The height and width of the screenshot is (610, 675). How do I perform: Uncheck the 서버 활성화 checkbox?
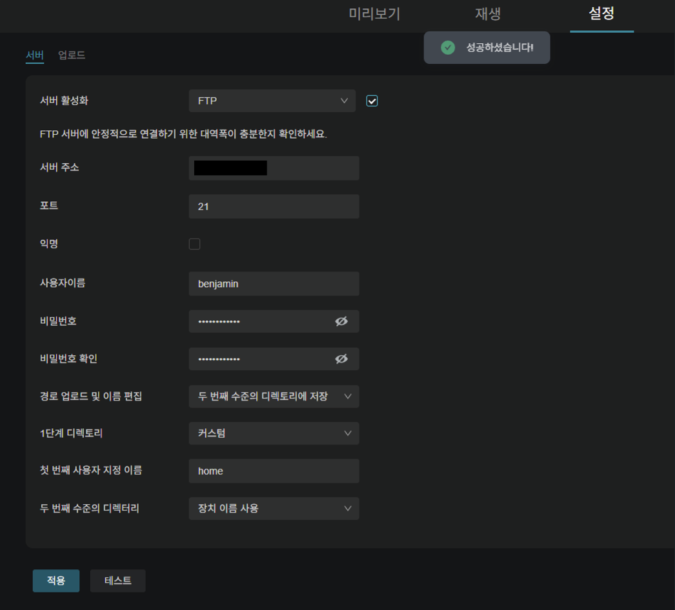[372, 101]
